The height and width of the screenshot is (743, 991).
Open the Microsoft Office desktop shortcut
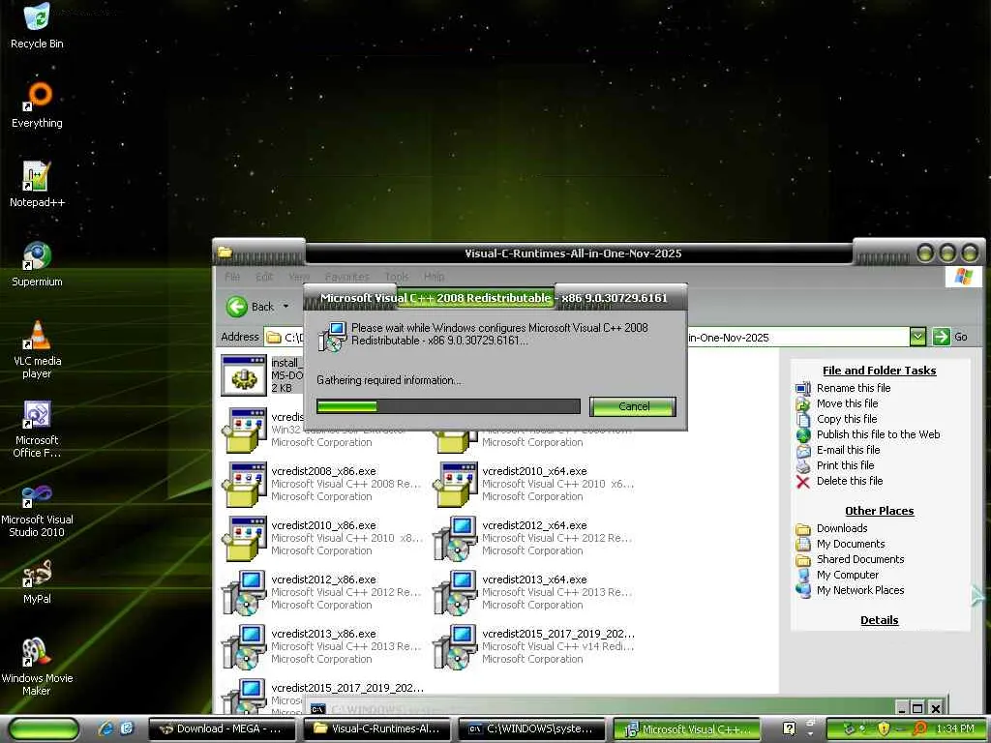(x=37, y=429)
